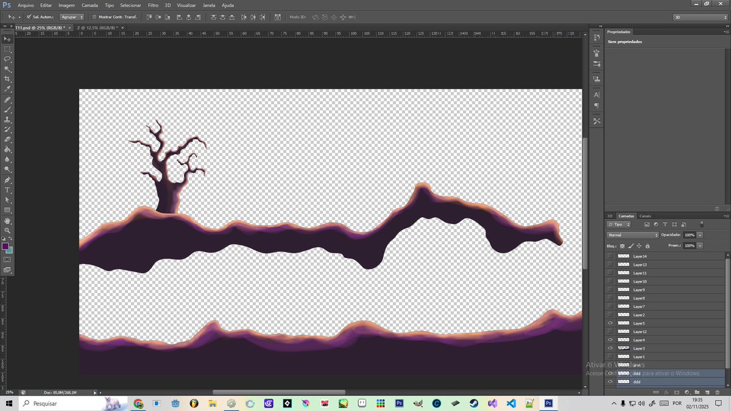The height and width of the screenshot is (411, 731).
Task: Select the Pen tool
Action: click(x=8, y=180)
